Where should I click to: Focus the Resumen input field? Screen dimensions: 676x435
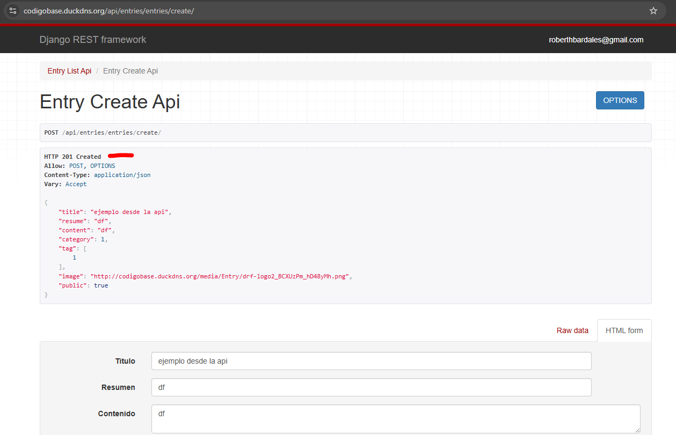click(371, 387)
